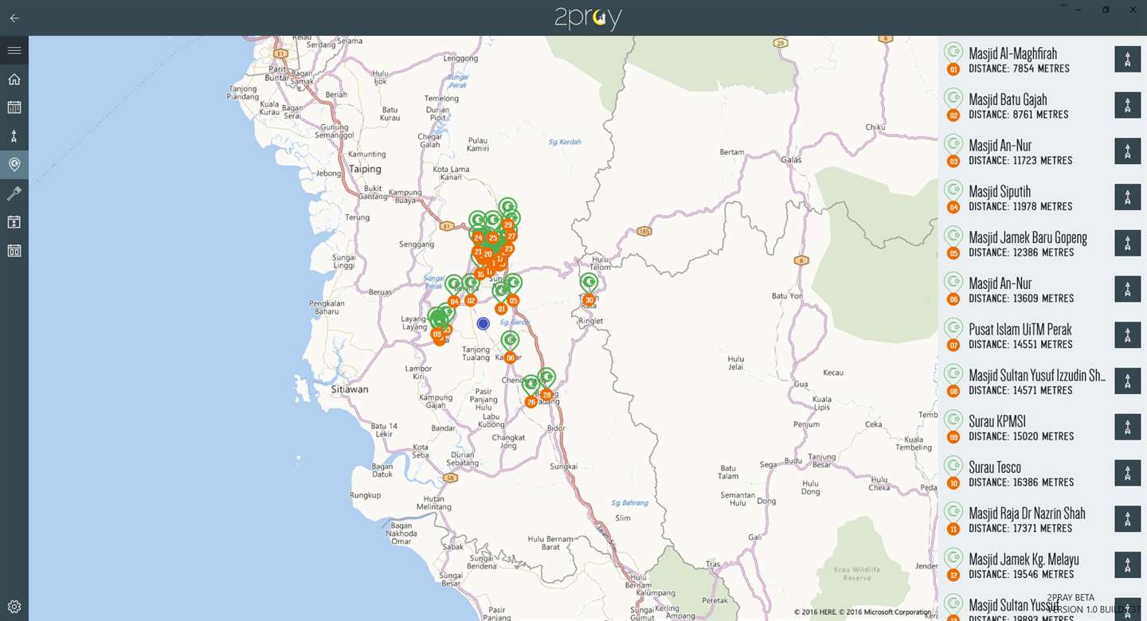1147x621 pixels.
Task: Click the 'DISTANCE: 11723 METRES' text
Action: [x=1020, y=161]
